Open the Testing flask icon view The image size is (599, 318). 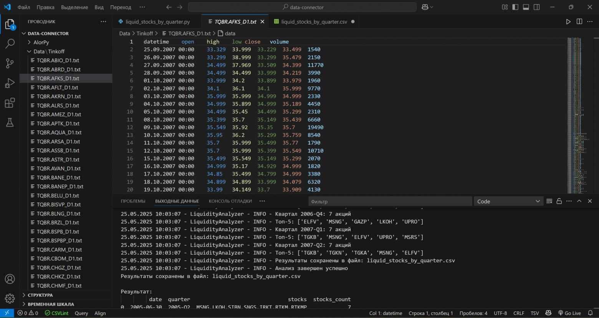click(10, 123)
